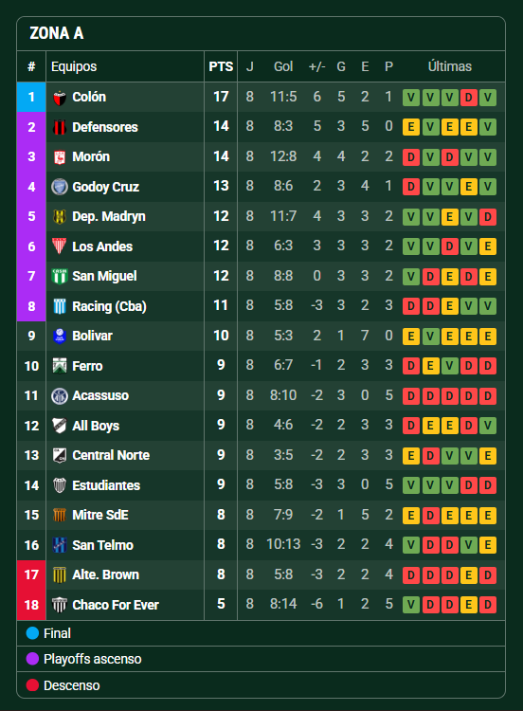The width and height of the screenshot is (523, 711).
Task: Click Ferro's yellow E result badge
Action: (430, 366)
